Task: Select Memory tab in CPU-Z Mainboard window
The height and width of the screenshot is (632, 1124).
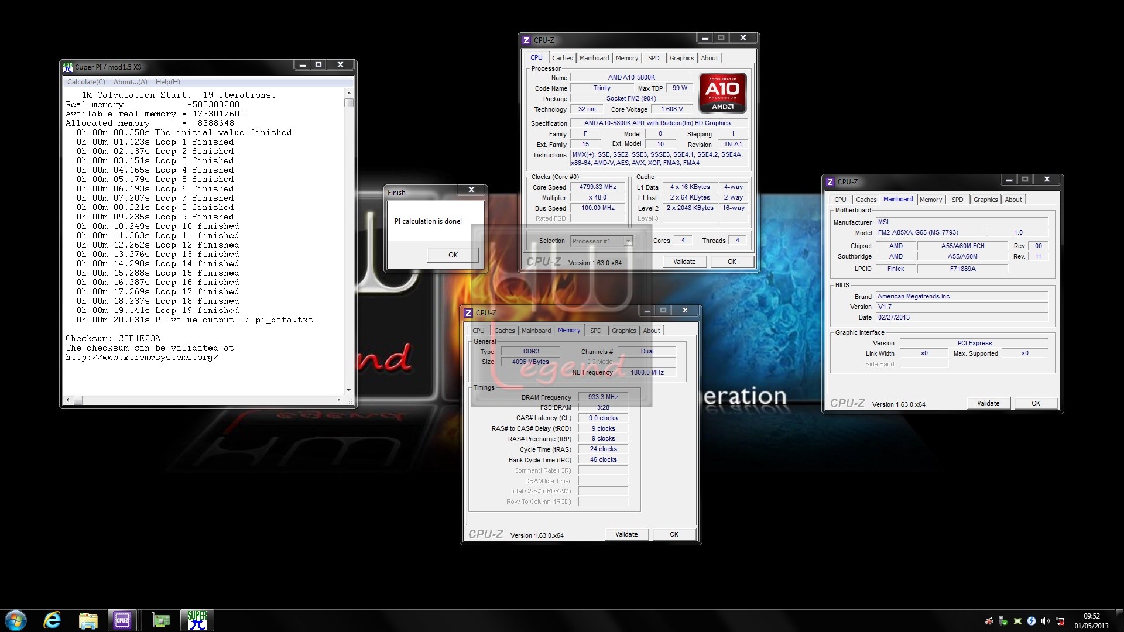Action: coord(931,200)
